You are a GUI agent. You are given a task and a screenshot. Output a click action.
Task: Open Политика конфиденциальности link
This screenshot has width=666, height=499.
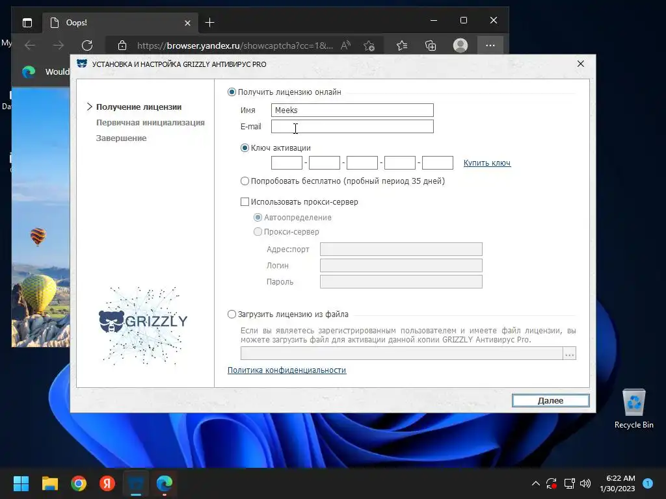coord(287,370)
